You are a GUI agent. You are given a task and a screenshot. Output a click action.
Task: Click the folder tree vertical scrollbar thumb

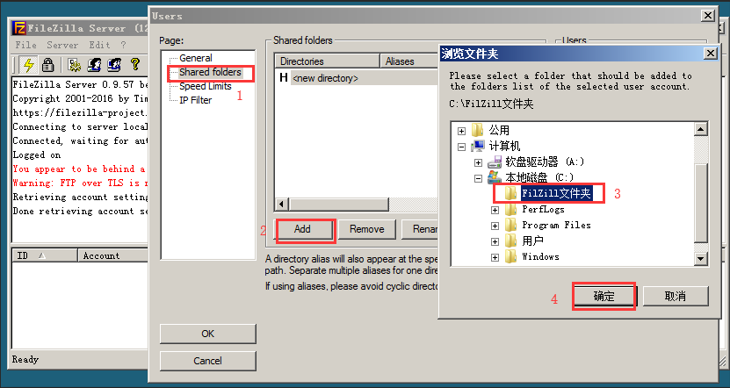pos(701,203)
